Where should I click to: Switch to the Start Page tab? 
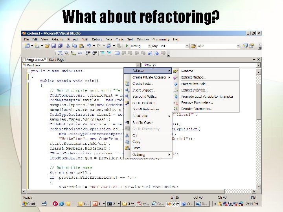pos(57,60)
